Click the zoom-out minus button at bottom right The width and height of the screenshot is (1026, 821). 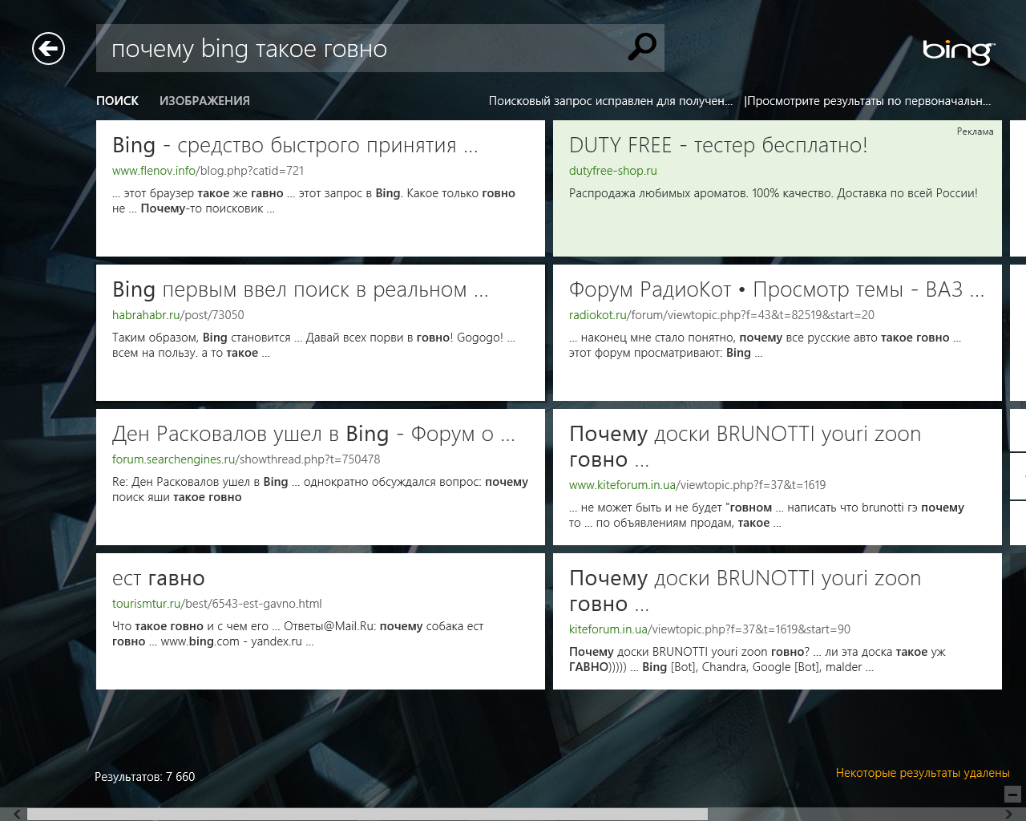click(x=1013, y=795)
